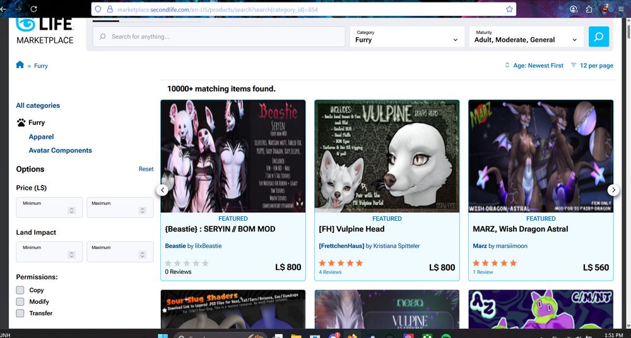Open the Xbox app on the taskbar
This screenshot has height=338, width=631.
[x=427, y=336]
